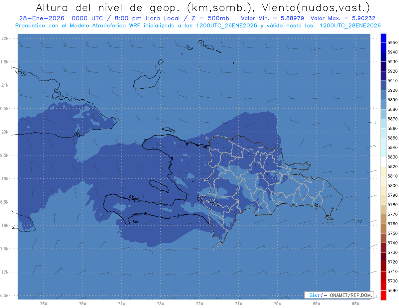Viewport: 399px width, 308px height.
Task: Click the '5900' colorbar value
Action: click(392, 90)
